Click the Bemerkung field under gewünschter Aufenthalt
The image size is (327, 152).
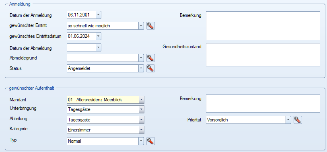263,104
